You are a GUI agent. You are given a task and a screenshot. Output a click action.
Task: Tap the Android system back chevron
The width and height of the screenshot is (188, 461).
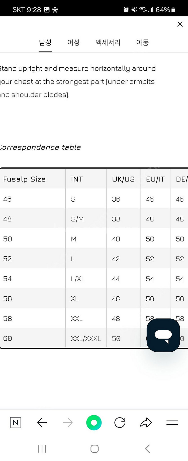point(147,449)
